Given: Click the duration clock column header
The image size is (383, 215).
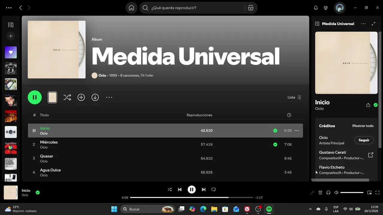Looking at the screenshot, I should pos(289,115).
